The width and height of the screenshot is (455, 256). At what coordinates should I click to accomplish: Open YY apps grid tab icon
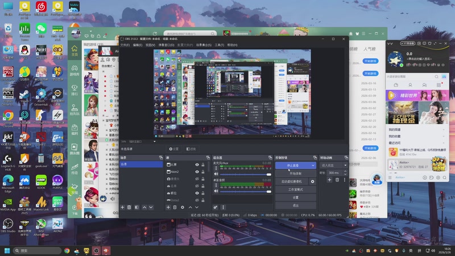pyautogui.click(x=439, y=85)
